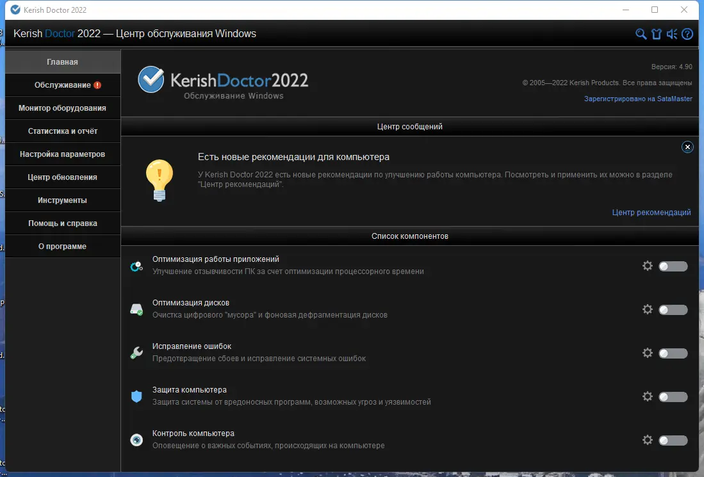Click the wrench icon for Исправление ошибок
This screenshot has height=477, width=704.
(x=136, y=353)
